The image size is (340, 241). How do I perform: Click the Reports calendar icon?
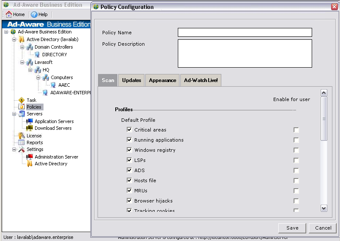click(22, 142)
